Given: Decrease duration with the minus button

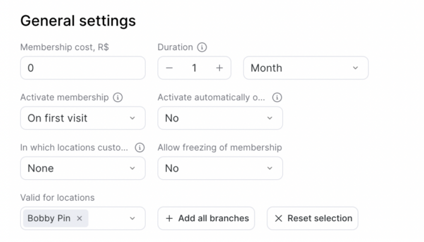Looking at the screenshot, I should [169, 68].
